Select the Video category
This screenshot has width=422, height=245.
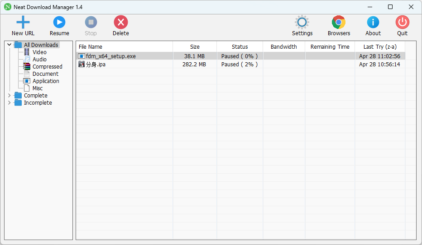39,52
